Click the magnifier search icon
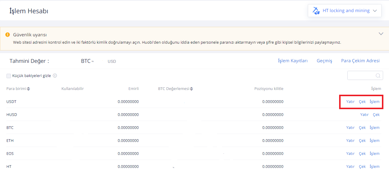This screenshot has height=172, width=389. 378,76
